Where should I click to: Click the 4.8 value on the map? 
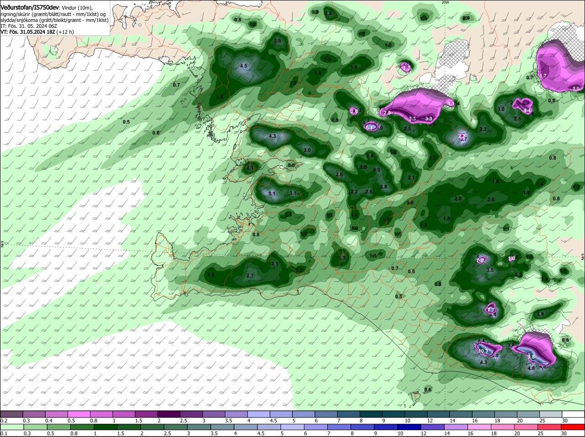[x=531, y=368]
